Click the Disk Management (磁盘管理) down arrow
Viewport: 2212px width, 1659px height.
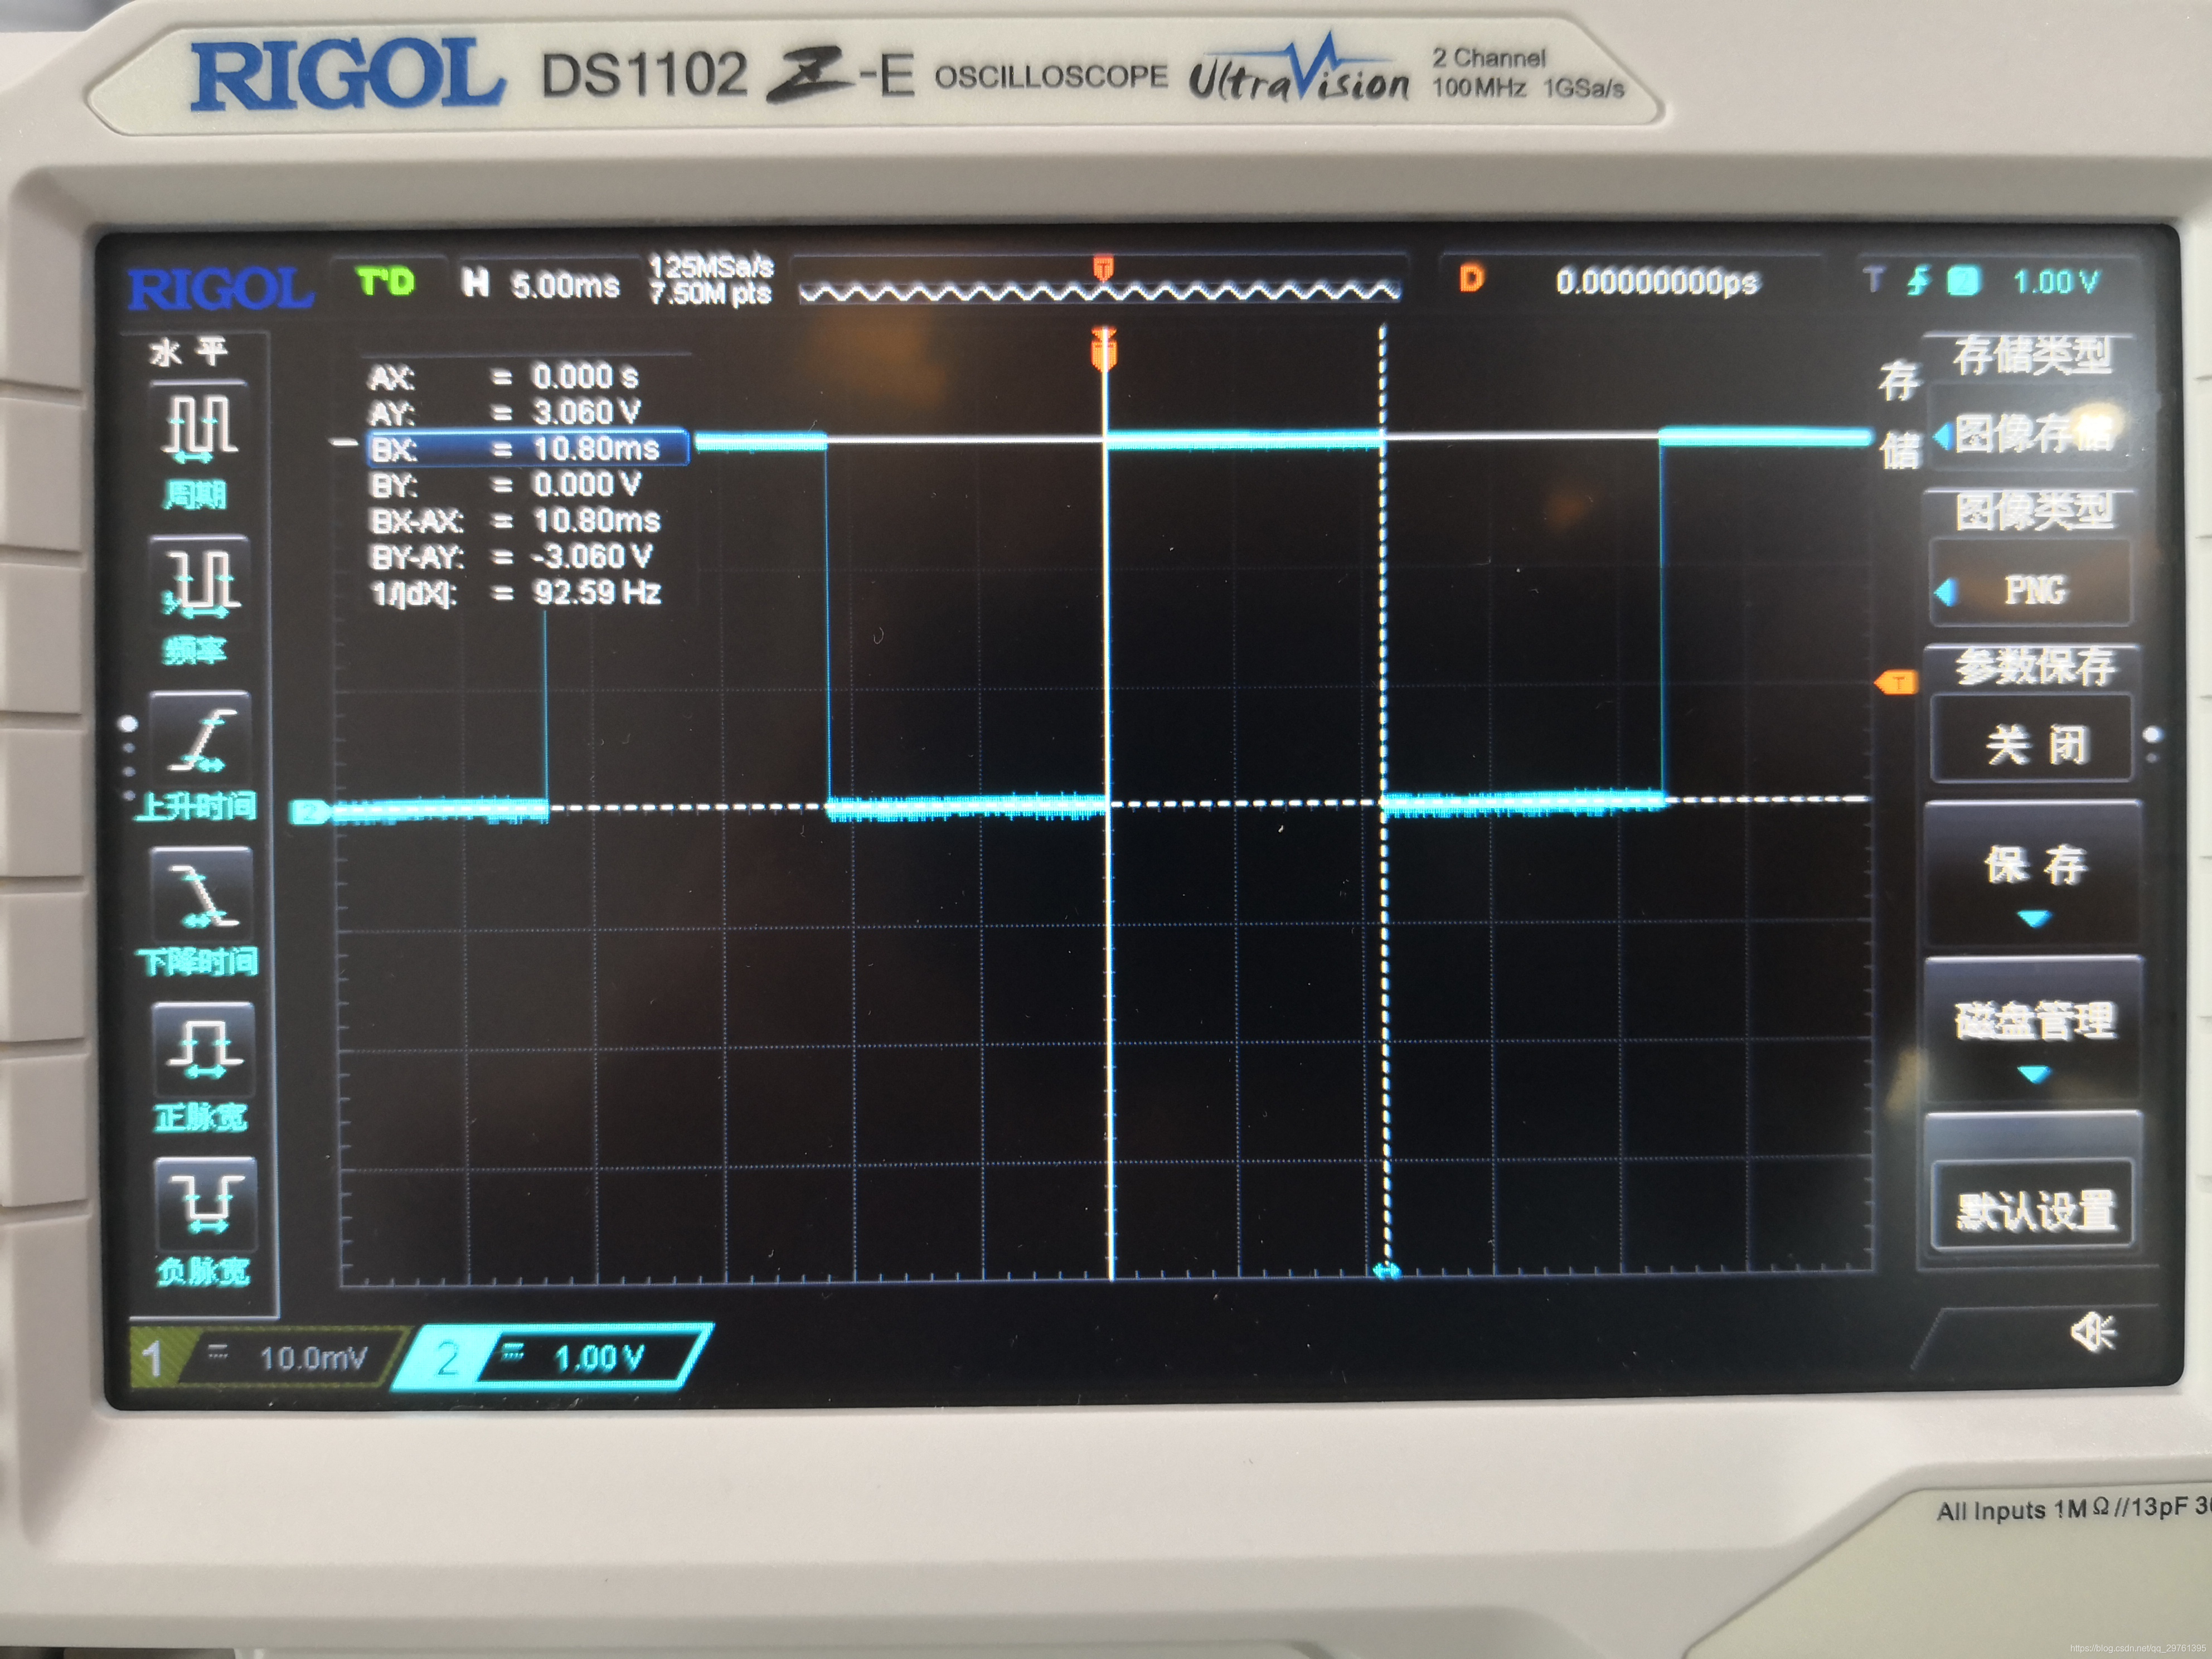click(x=2034, y=1074)
